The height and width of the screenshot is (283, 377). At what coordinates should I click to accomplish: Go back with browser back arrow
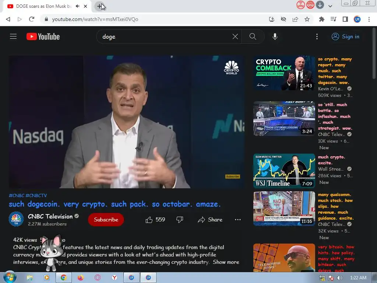(x=8, y=19)
